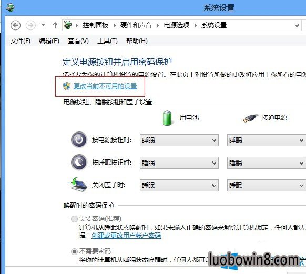Expand recent locations arrow in navigation bar
This screenshot has width=306, height=274.
(x=43, y=25)
